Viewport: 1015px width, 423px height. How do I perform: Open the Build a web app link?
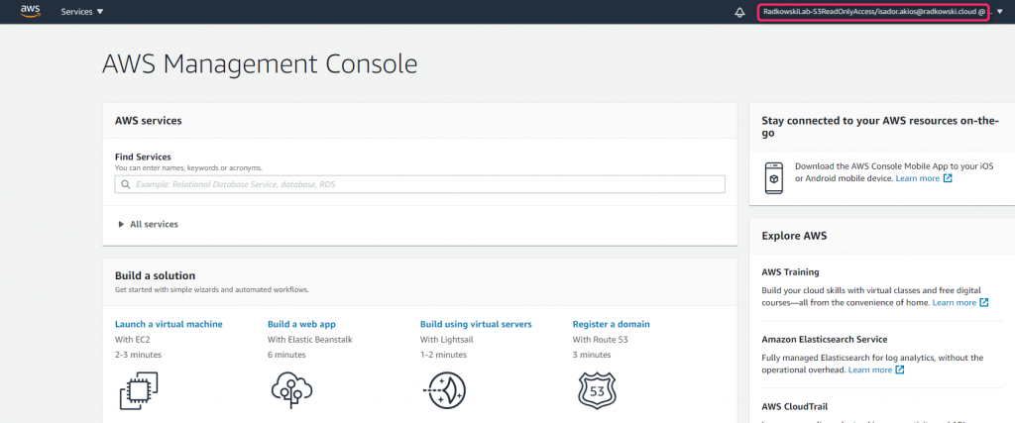tap(301, 324)
